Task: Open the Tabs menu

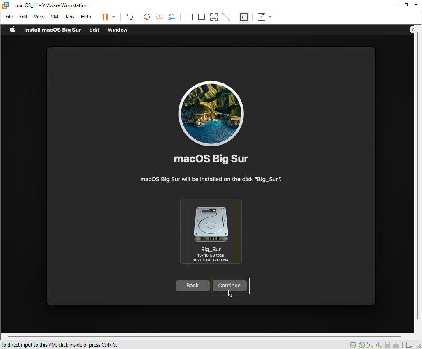Action: (69, 17)
